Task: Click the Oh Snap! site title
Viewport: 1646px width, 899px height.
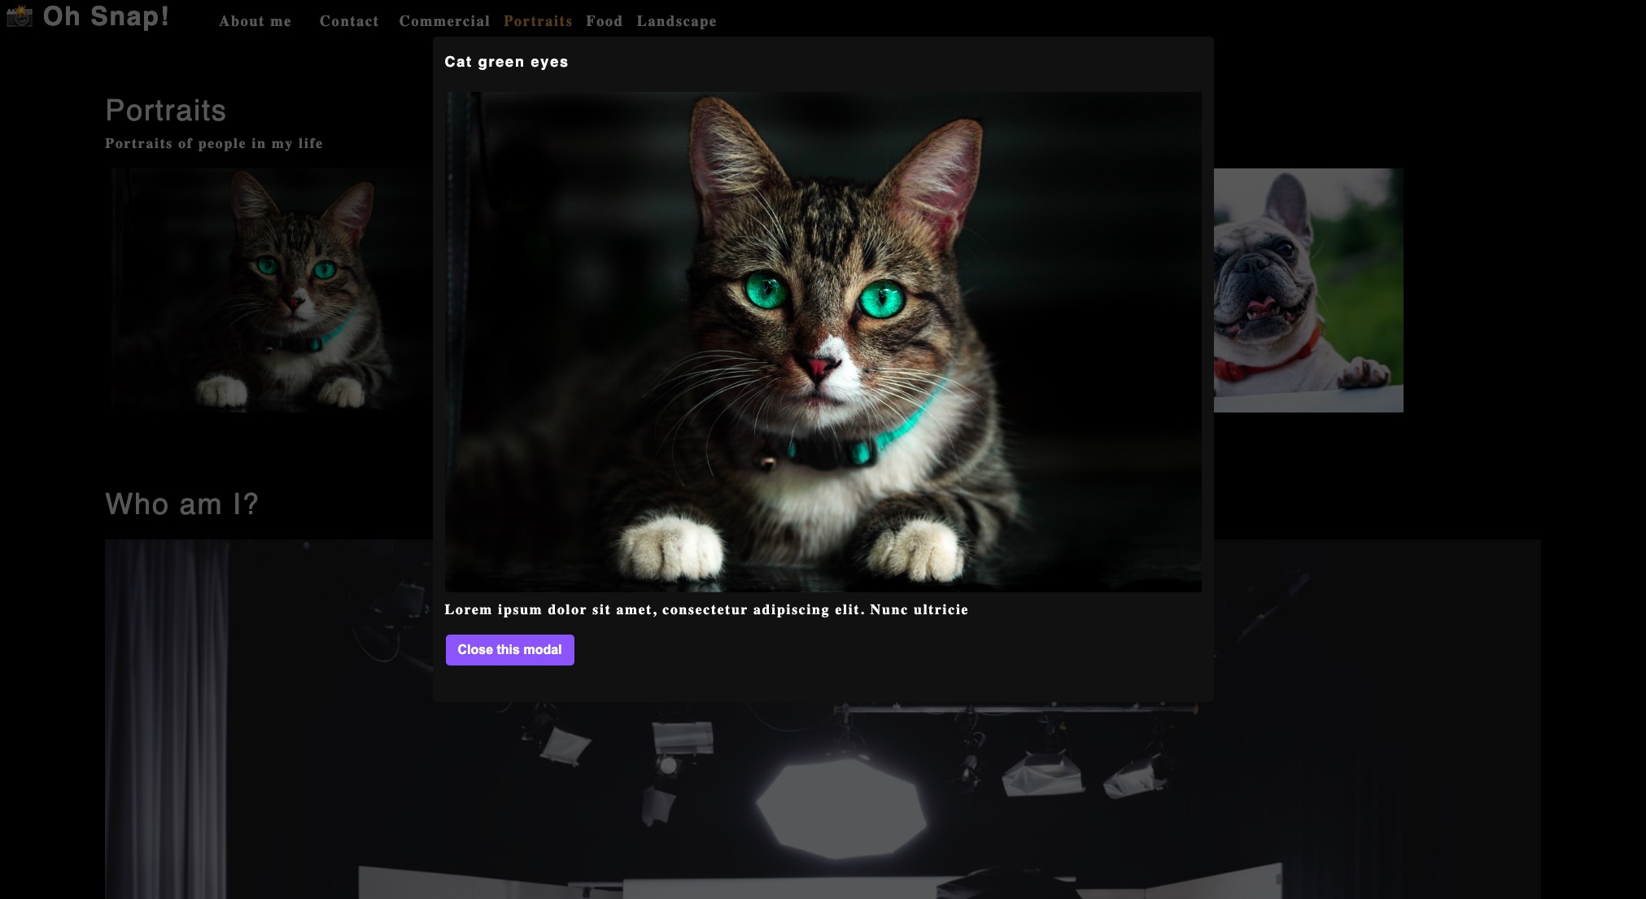Action: (106, 16)
